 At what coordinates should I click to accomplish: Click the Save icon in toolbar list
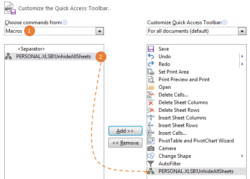point(151,49)
